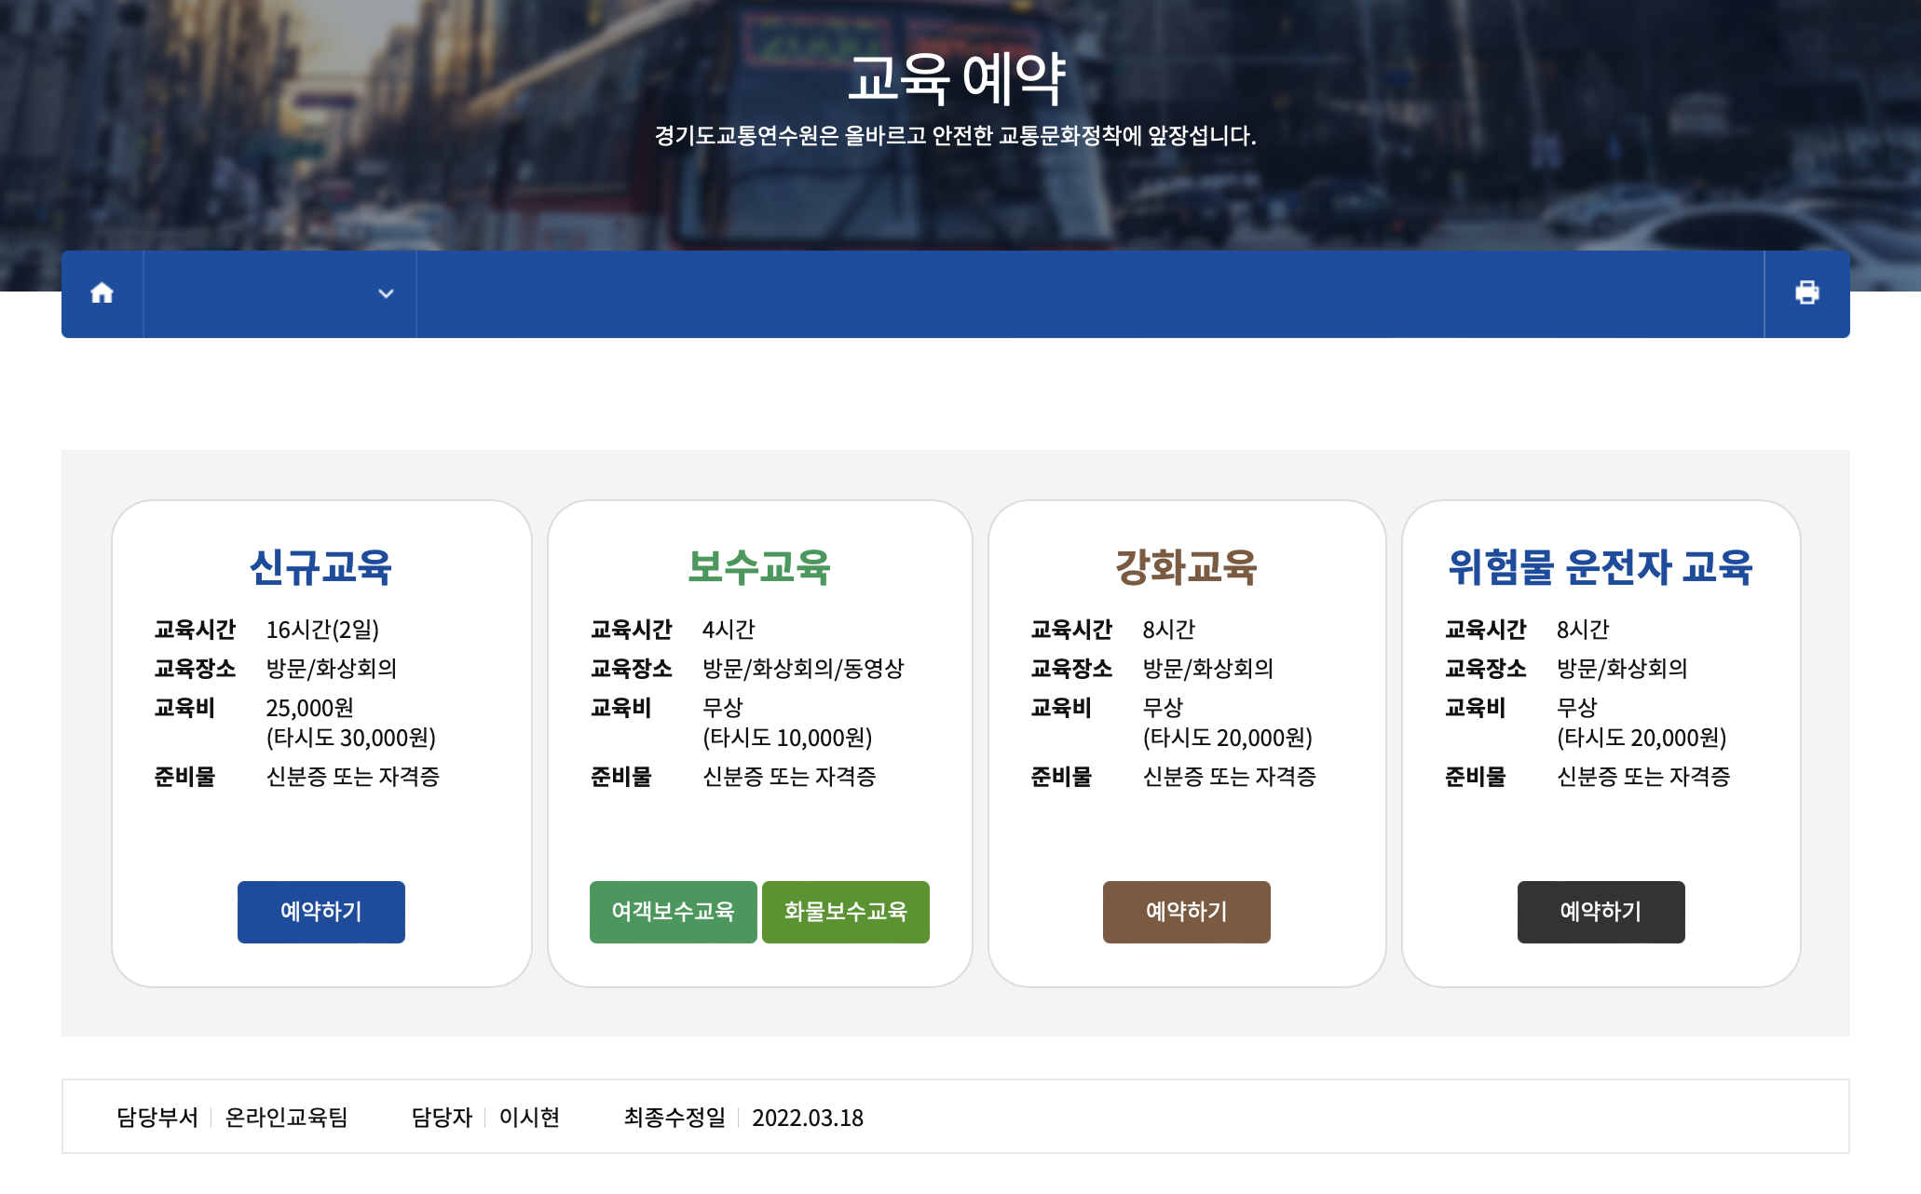
Task: Select the print icon on the blue bar
Action: pos(1807,292)
